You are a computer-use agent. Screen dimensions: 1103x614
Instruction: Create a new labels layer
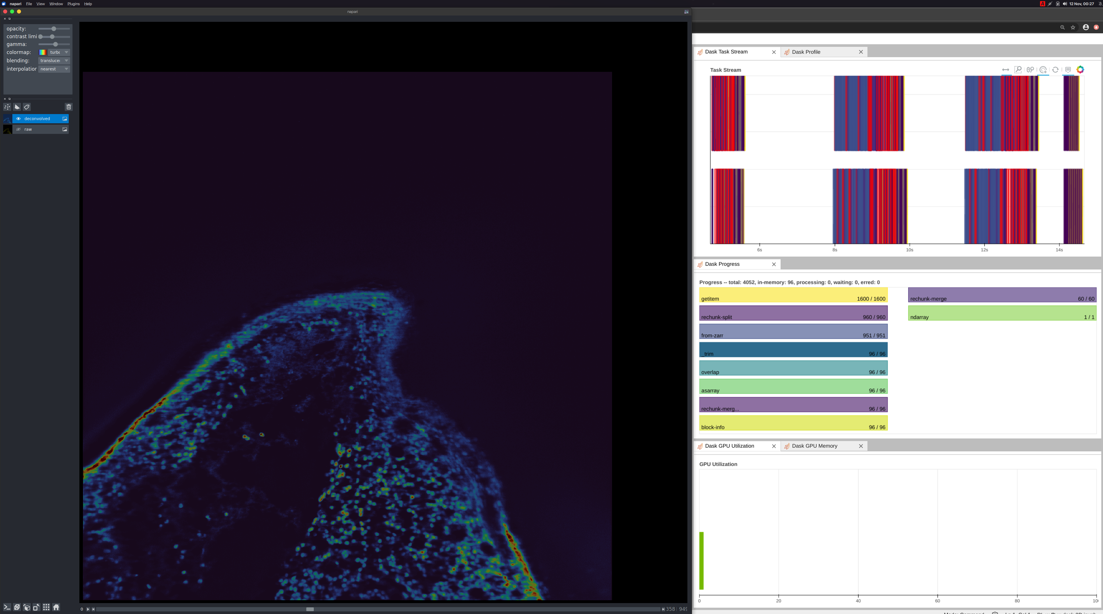[x=27, y=107]
